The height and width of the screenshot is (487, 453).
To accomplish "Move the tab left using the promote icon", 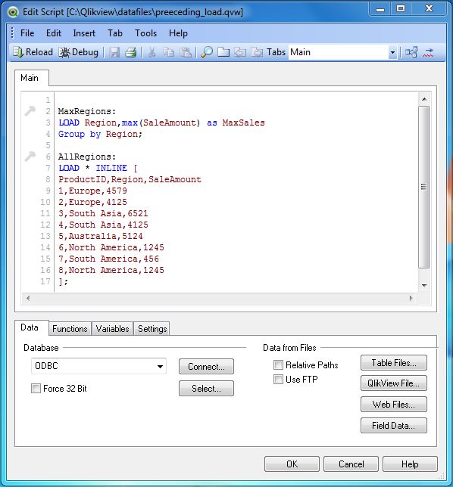I will [240, 52].
